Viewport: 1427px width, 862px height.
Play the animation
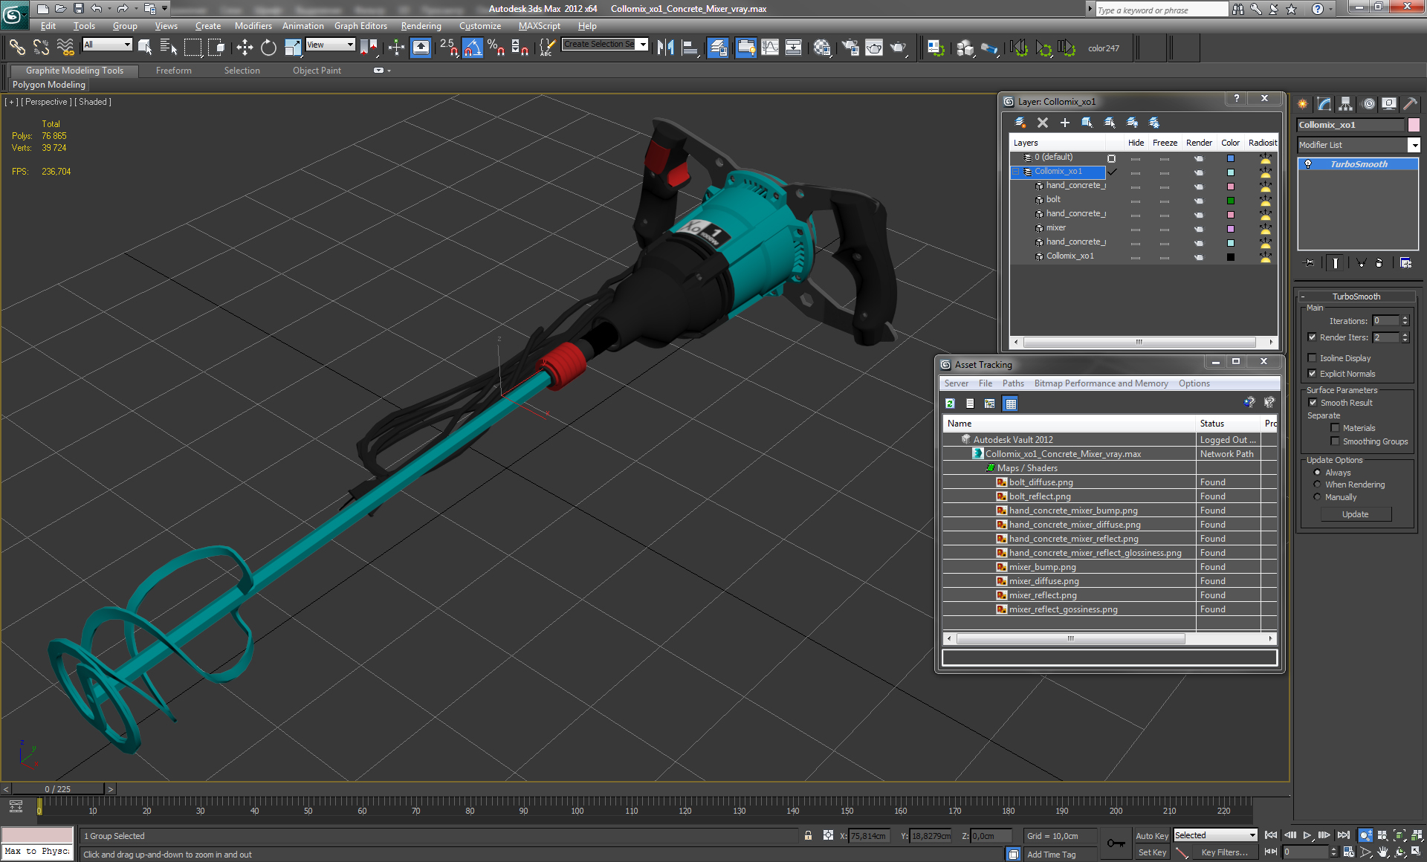[1307, 835]
